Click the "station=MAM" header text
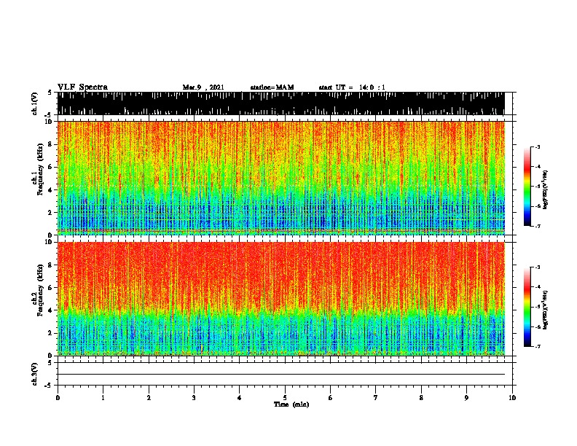577x446 pixels. pos(272,87)
